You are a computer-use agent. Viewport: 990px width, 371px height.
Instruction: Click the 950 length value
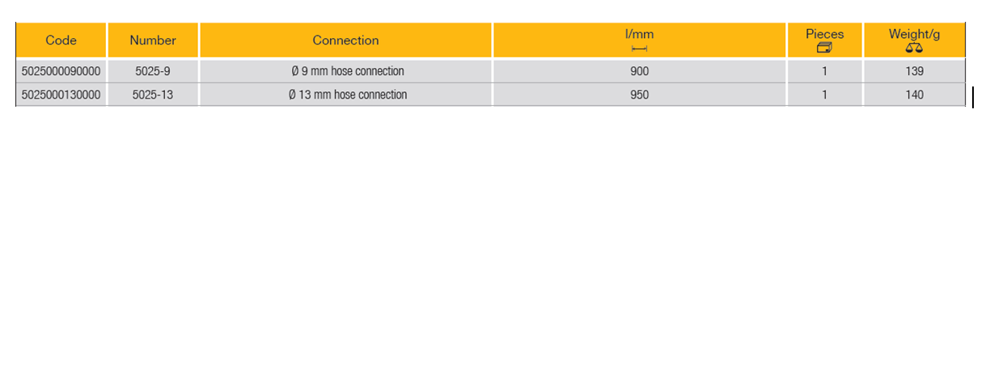coord(639,95)
